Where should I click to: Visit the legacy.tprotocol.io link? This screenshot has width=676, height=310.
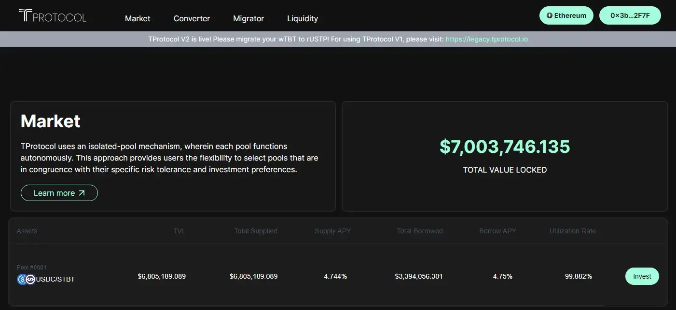(x=486, y=39)
